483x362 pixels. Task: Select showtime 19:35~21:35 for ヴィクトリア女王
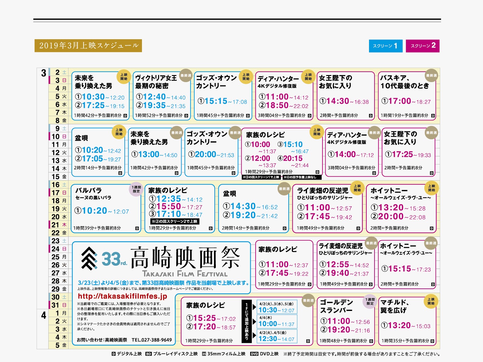pos(161,105)
